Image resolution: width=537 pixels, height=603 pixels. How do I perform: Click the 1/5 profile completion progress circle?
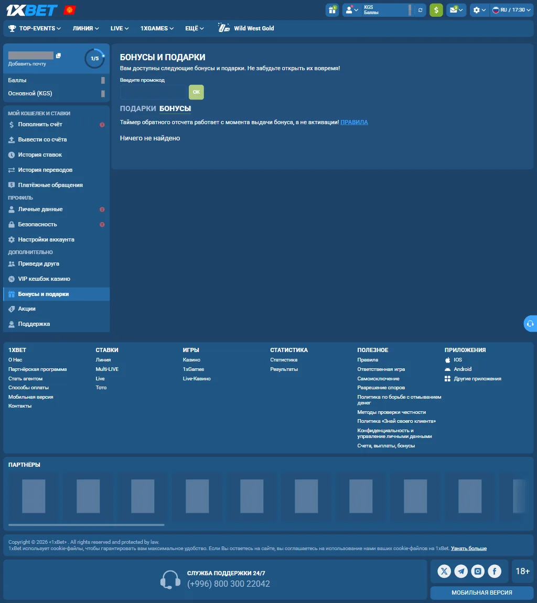(95, 59)
